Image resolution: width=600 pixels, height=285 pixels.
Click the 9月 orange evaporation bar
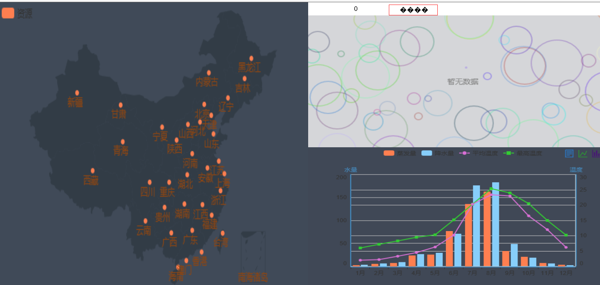[506, 259]
